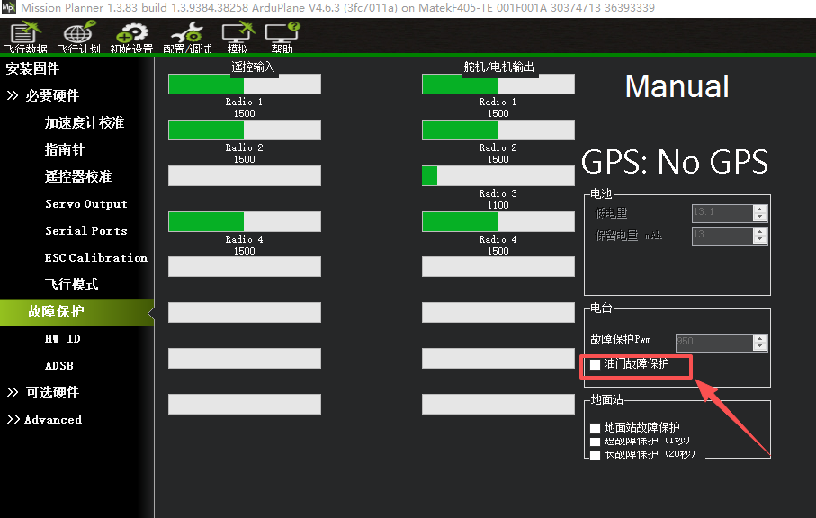Click the output Radio 3 1100 value
The width and height of the screenshot is (816, 518).
(x=498, y=205)
